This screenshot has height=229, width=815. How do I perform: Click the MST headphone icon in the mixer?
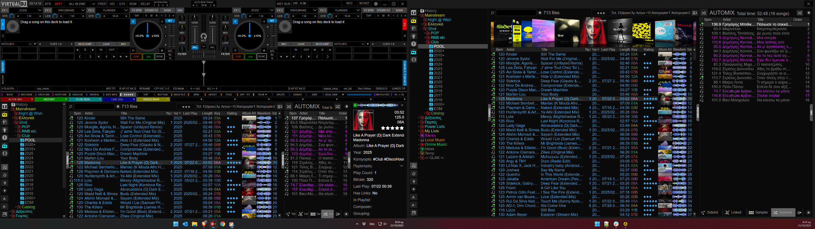(204, 37)
